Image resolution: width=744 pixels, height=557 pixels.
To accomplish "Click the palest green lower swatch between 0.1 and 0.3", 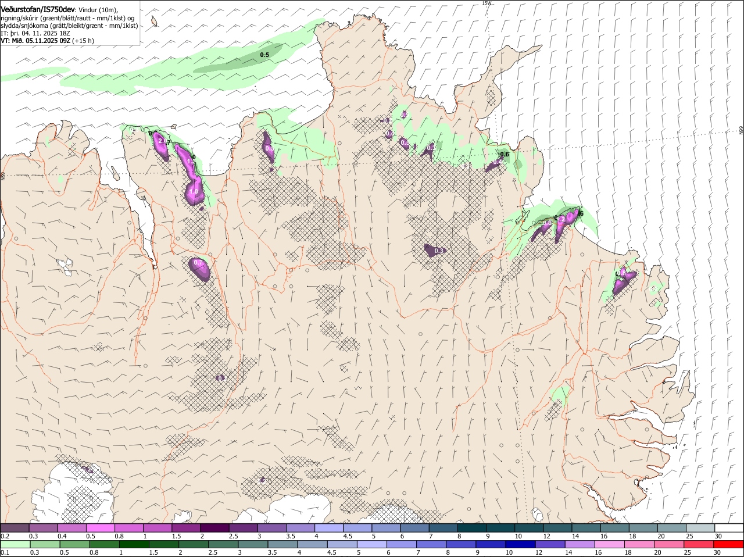I will pyautogui.click(x=16, y=545).
